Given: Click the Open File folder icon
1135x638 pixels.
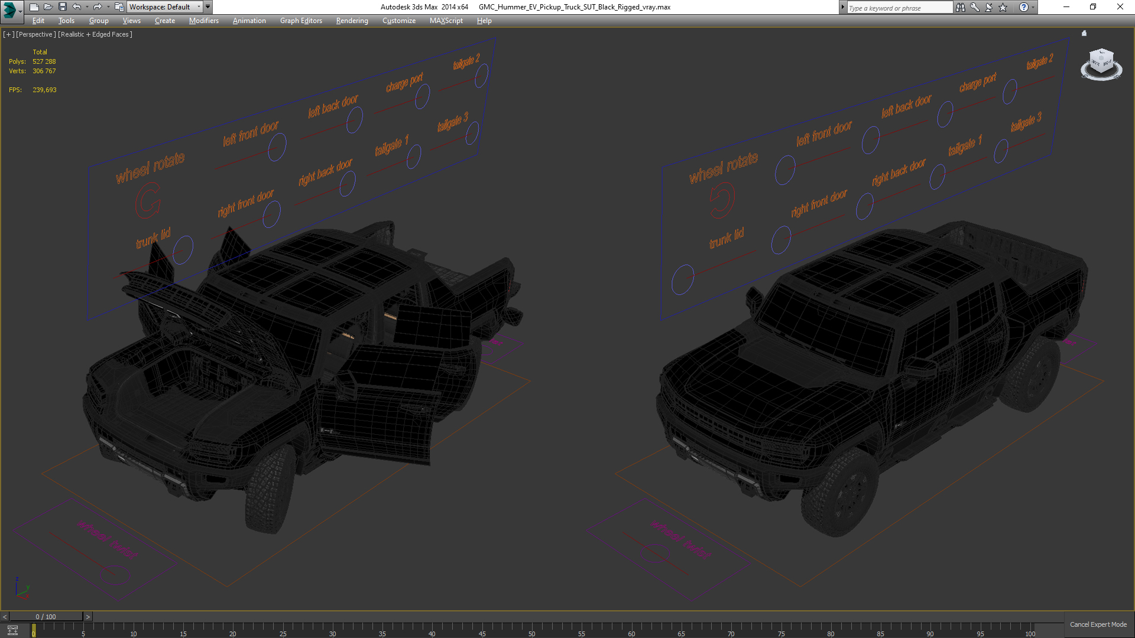Looking at the screenshot, I should [x=48, y=7].
